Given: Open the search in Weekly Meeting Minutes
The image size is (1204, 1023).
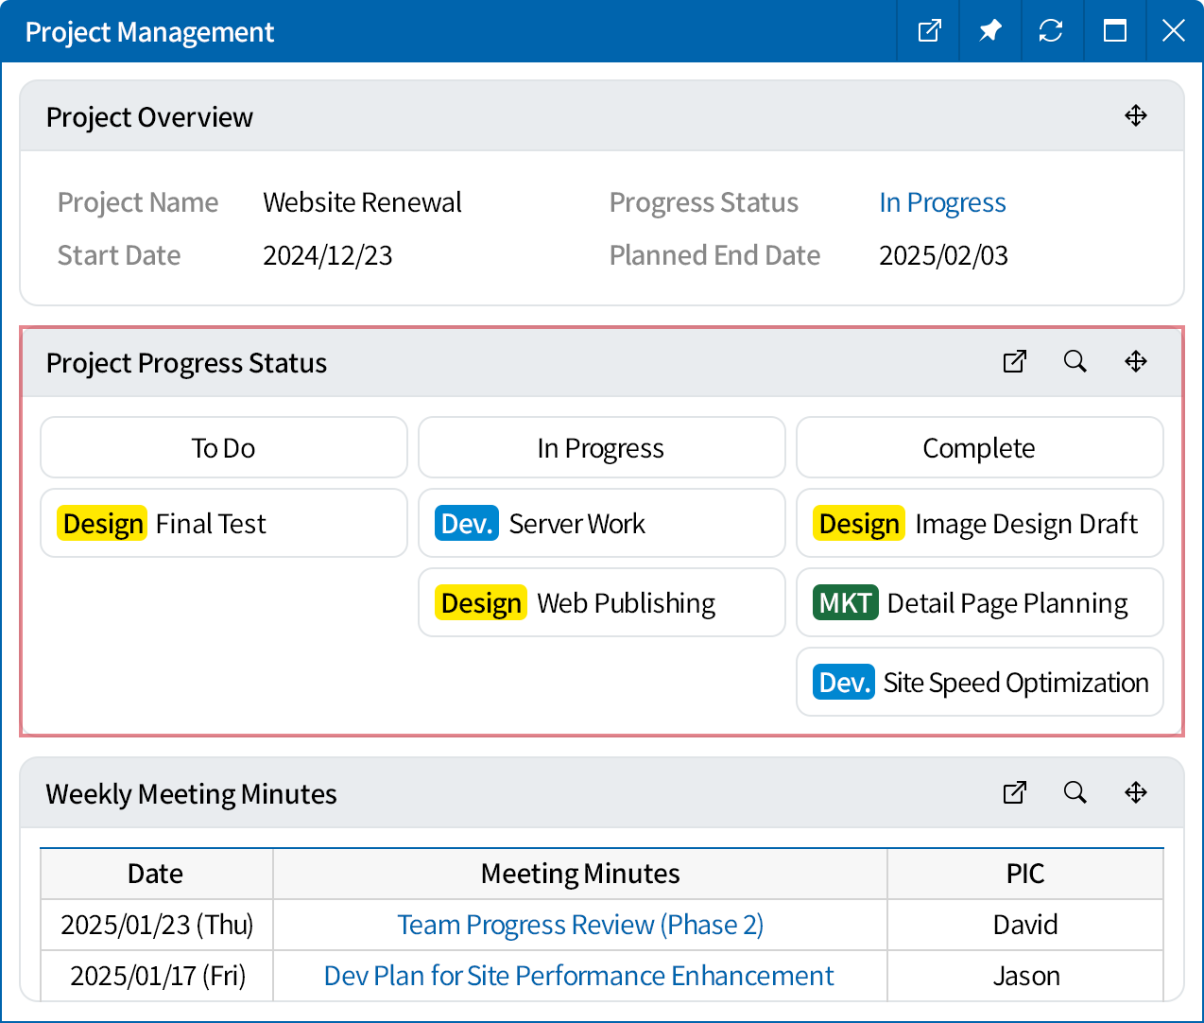Looking at the screenshot, I should pos(1075,793).
